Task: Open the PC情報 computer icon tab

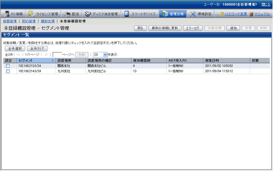Action: click(x=7, y=14)
